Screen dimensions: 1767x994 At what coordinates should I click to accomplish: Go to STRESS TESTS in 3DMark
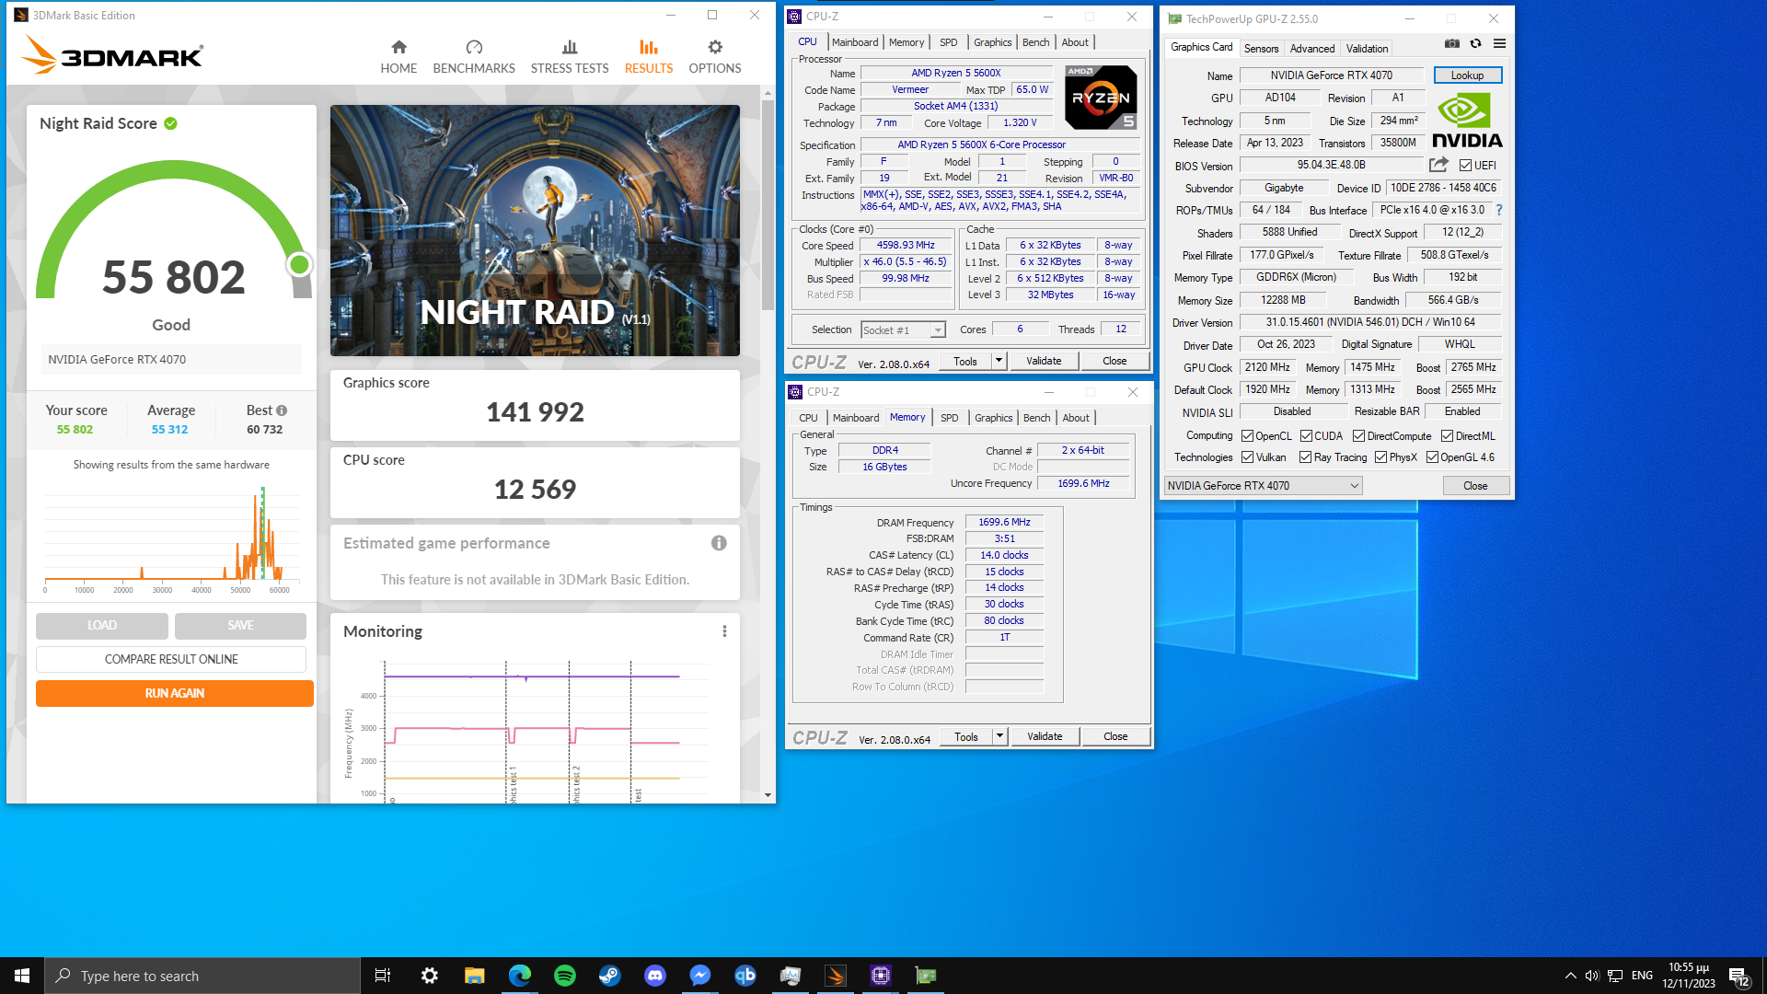click(570, 57)
